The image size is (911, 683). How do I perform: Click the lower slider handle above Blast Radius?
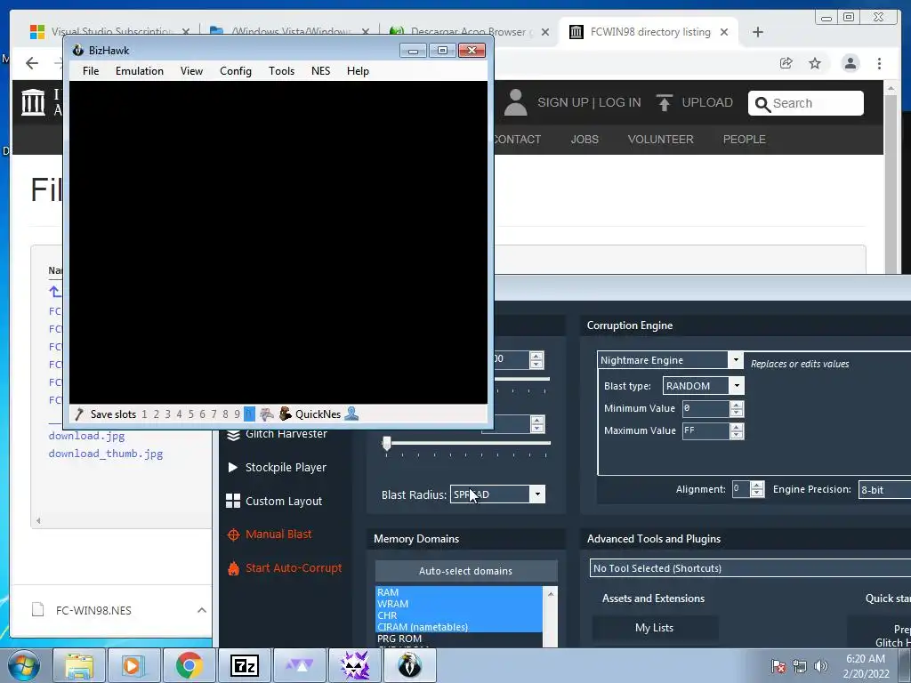tap(386, 444)
